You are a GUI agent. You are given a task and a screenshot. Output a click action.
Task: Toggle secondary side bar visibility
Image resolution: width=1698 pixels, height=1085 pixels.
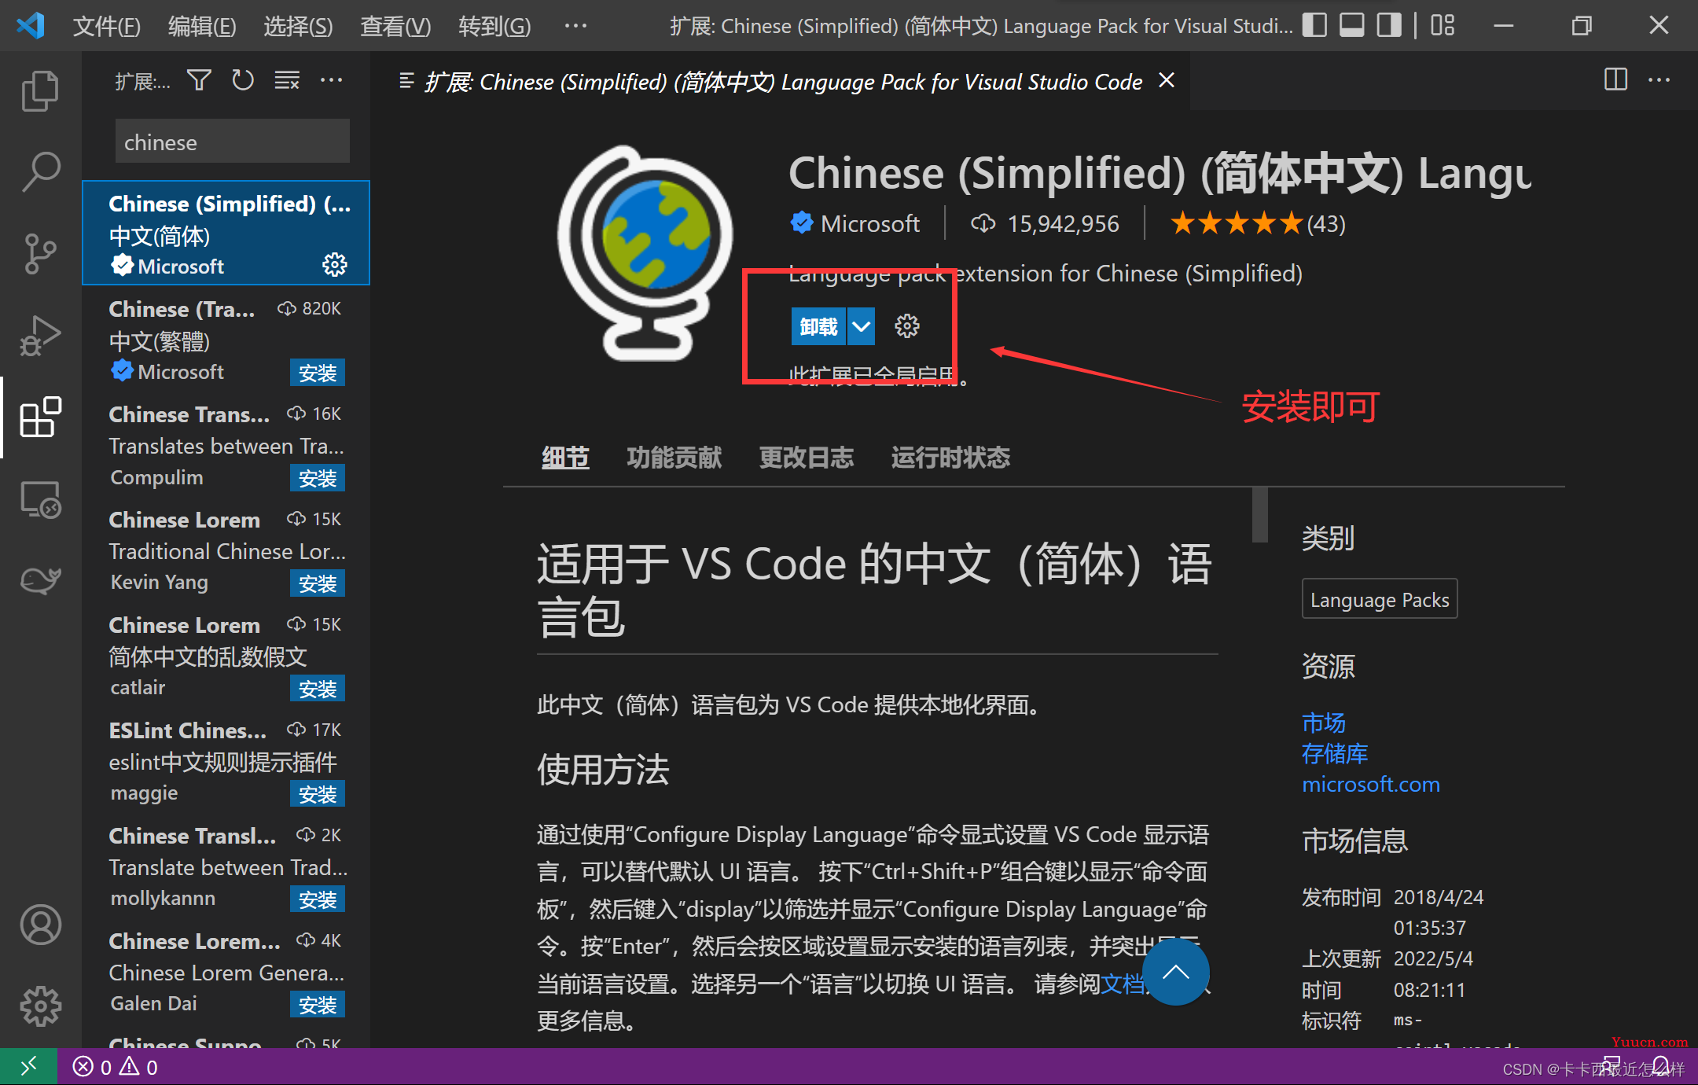1389,26
